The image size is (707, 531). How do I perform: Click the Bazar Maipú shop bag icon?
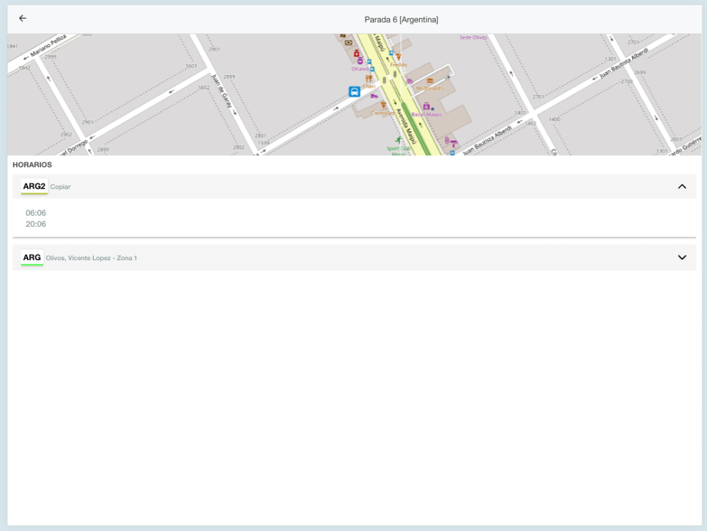coord(426,106)
